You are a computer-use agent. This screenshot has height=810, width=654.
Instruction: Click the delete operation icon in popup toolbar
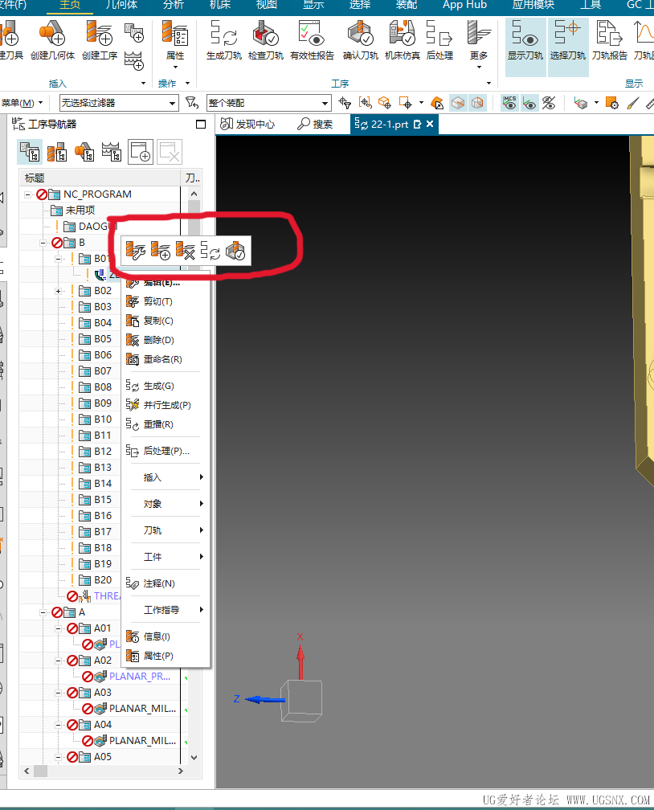[186, 251]
